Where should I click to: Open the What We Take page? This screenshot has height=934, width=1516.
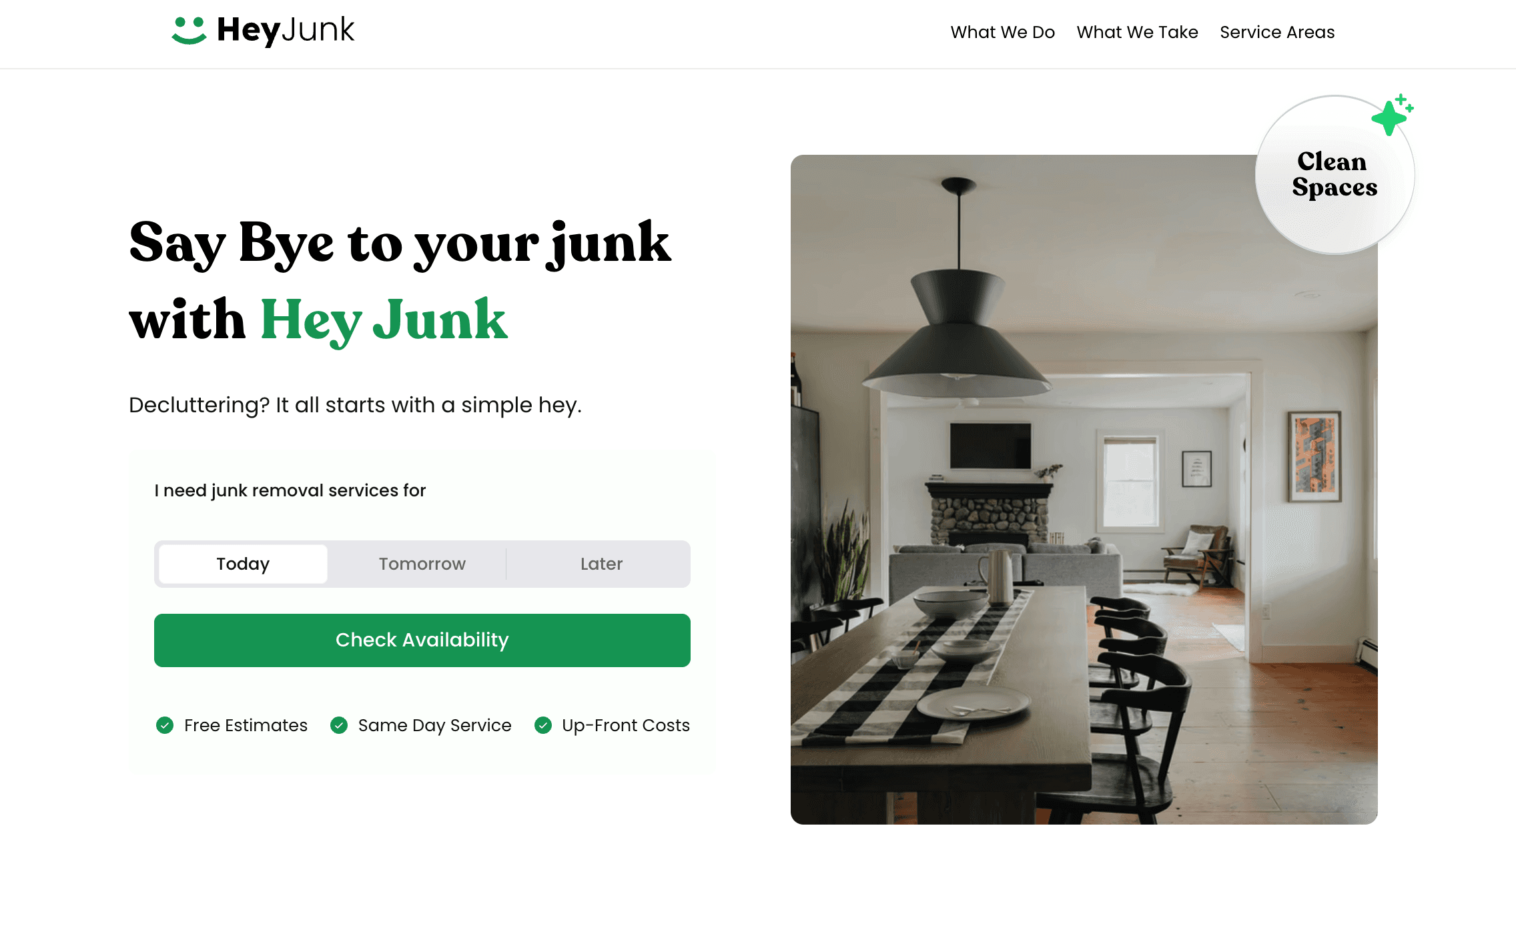[1138, 33]
